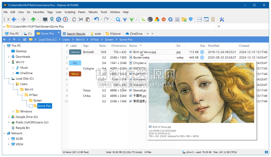Click the scissors Cut icon in toolbar
The image size is (271, 157).
click(x=81, y=19)
